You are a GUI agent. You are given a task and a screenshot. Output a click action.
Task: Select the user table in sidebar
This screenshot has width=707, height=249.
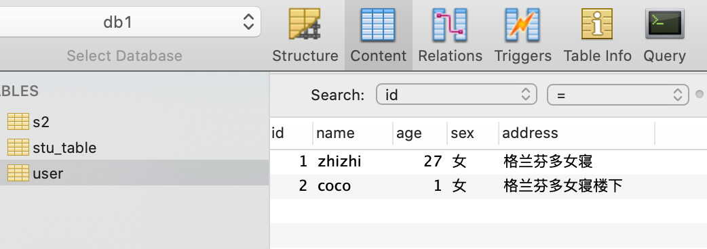134,173
